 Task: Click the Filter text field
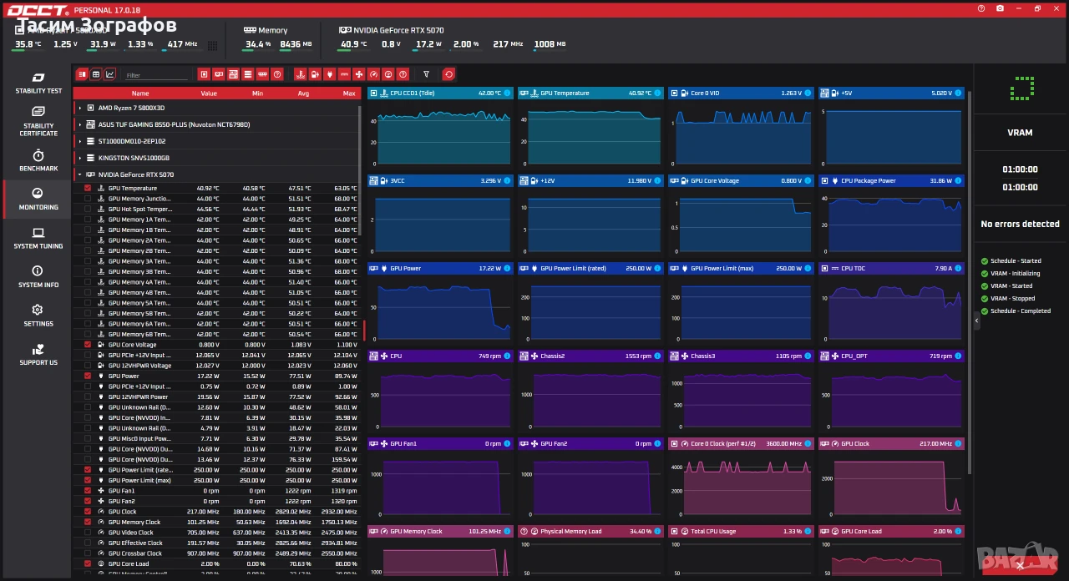coord(157,75)
